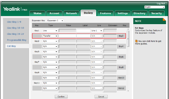Screen dimensions: 169x99
Task: Open the Account tab
Action: pyautogui.click(x=54, y=13)
